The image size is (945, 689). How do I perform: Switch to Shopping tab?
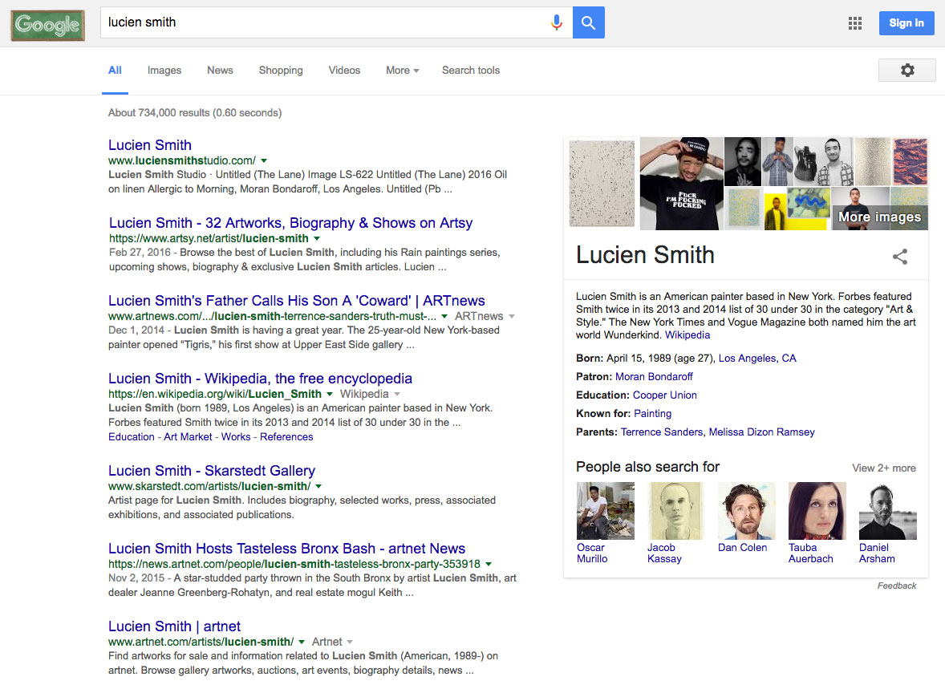click(x=281, y=71)
